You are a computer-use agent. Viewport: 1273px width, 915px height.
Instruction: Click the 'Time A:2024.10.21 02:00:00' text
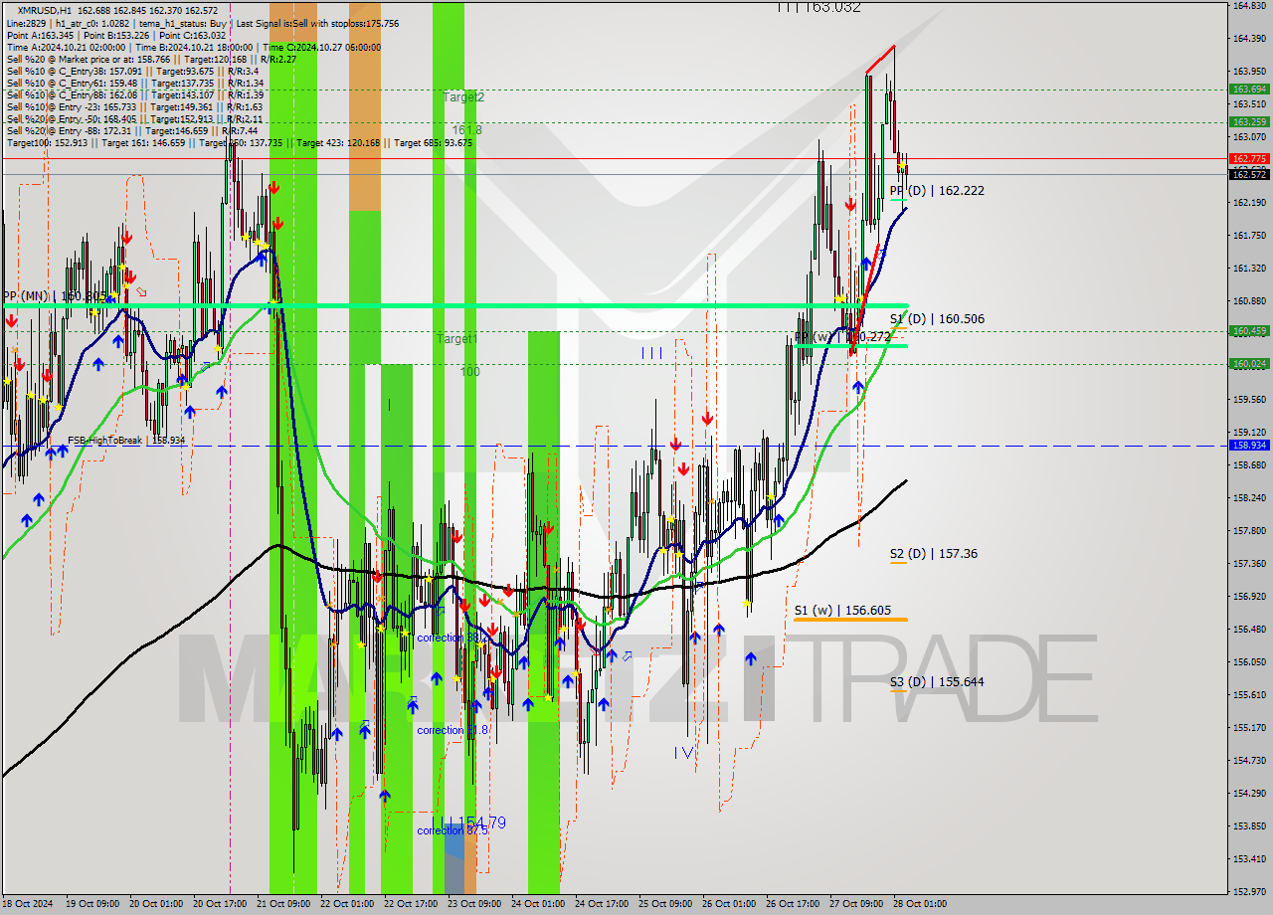point(66,47)
